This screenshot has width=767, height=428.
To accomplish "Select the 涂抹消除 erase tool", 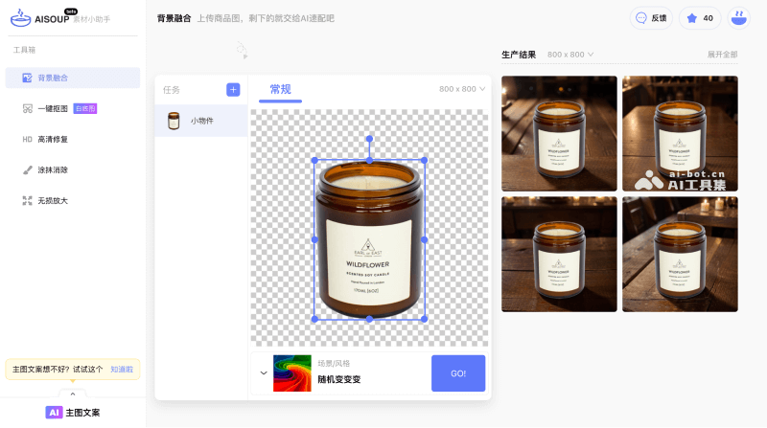I will 52,169.
